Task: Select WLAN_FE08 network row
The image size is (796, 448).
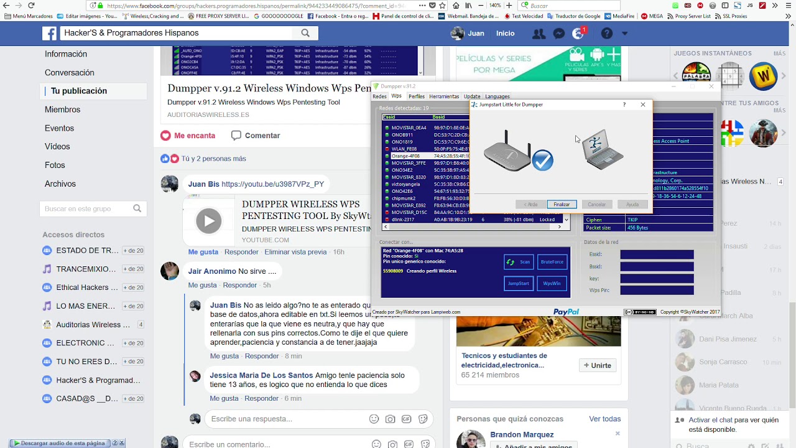Action: pyautogui.click(x=426, y=149)
